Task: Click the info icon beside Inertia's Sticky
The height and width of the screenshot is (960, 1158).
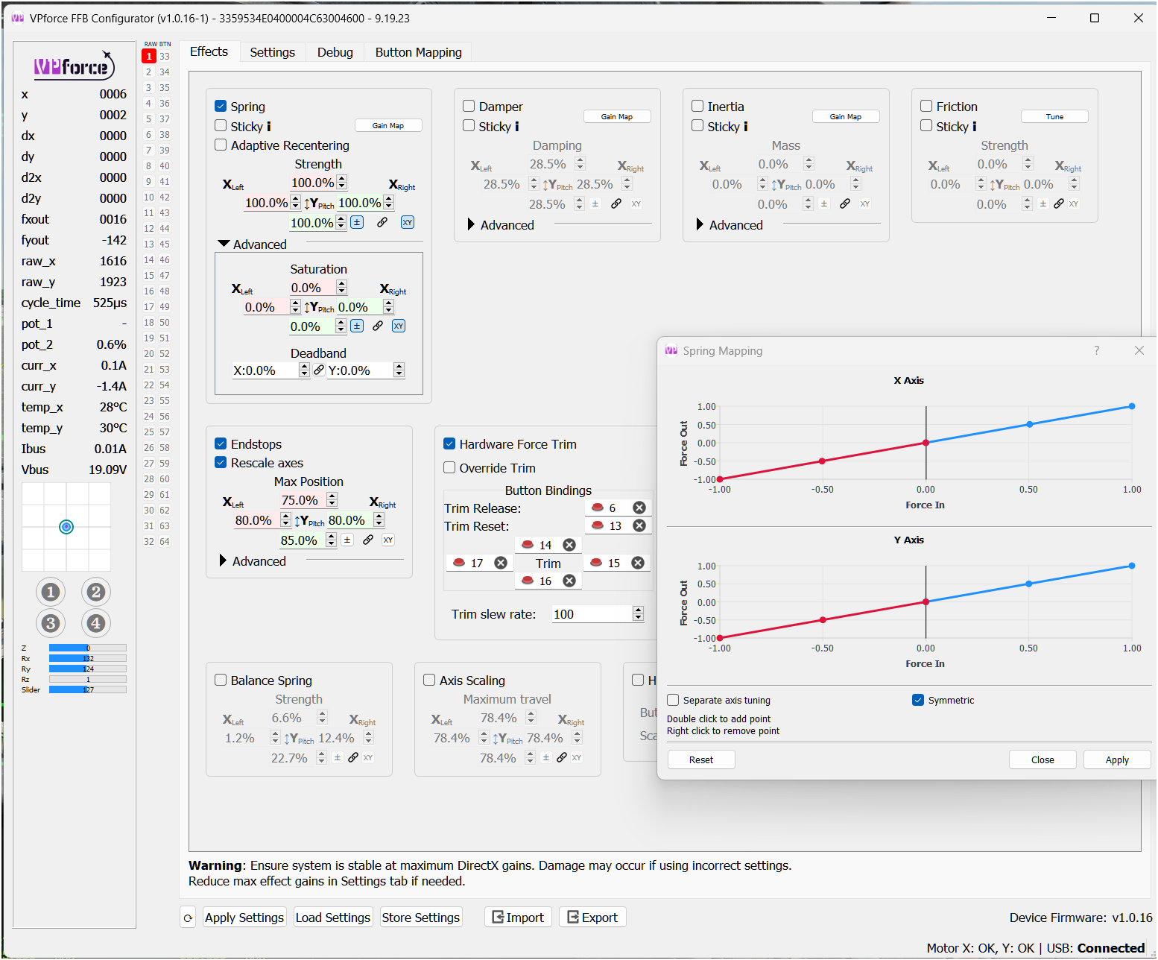Action: pos(746,127)
